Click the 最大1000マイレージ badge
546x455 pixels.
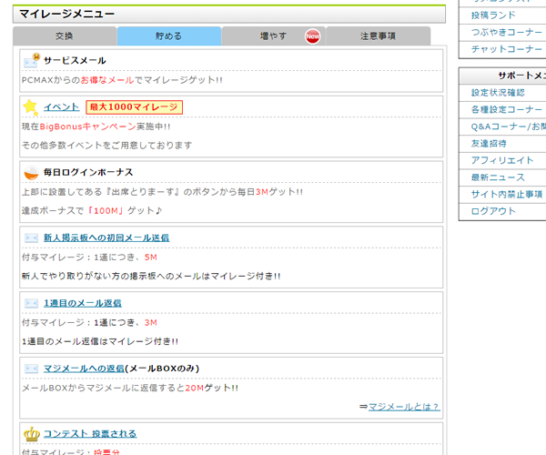135,107
